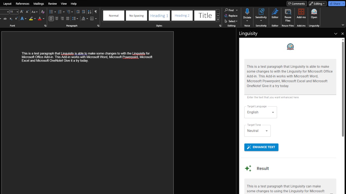The image size is (346, 194).
Task: Open the font size dropdown
Action: point(17,12)
